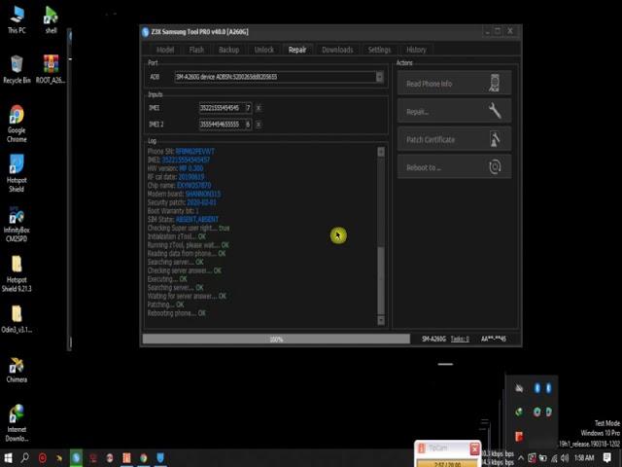Image resolution: width=622 pixels, height=467 pixels.
Task: Open the volume tray icon
Action: point(565,458)
